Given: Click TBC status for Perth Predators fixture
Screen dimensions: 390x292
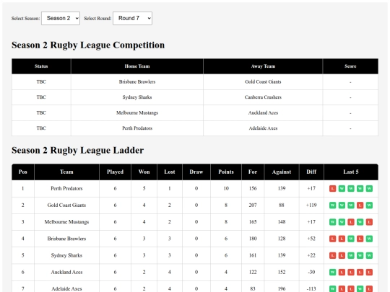Looking at the screenshot, I should pyautogui.click(x=41, y=128).
